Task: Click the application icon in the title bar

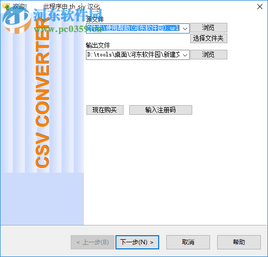Action: point(6,7)
